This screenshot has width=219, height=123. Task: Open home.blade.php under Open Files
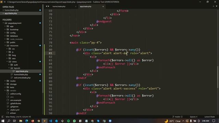click(11, 10)
